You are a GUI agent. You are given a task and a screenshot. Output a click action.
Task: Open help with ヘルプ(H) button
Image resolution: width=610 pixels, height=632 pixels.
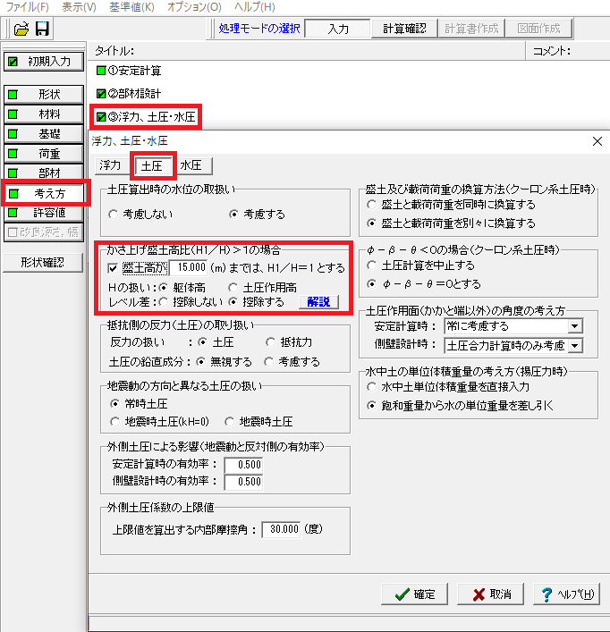tap(566, 594)
